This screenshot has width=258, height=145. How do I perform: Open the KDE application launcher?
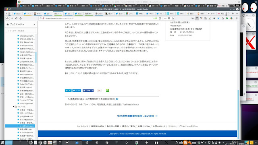[2, 143]
